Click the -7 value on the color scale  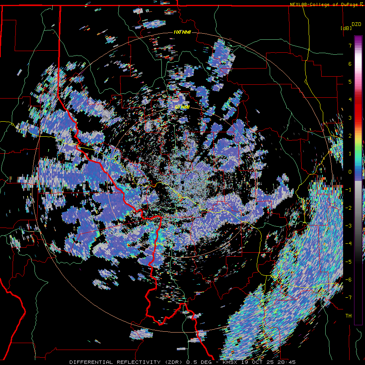pos(348,298)
